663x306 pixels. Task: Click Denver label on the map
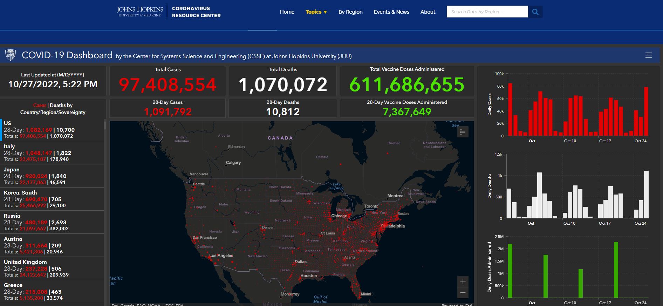pos(268,227)
